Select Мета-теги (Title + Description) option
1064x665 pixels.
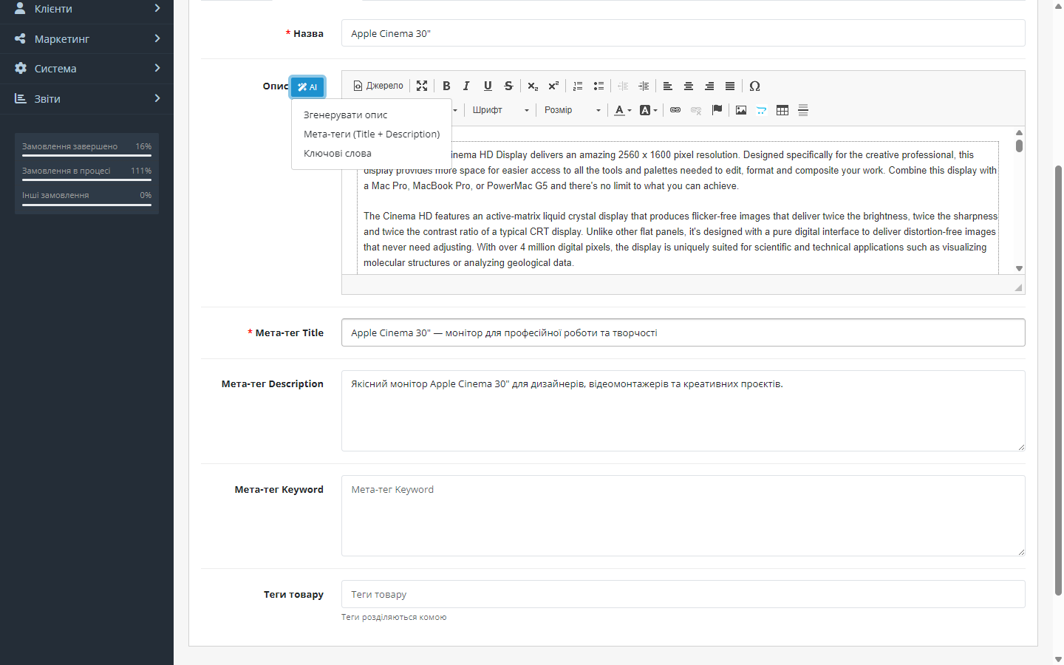click(372, 134)
